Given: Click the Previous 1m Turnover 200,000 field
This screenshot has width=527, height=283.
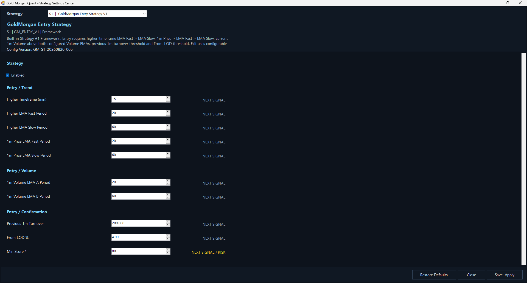Looking at the screenshot, I should click(139, 223).
